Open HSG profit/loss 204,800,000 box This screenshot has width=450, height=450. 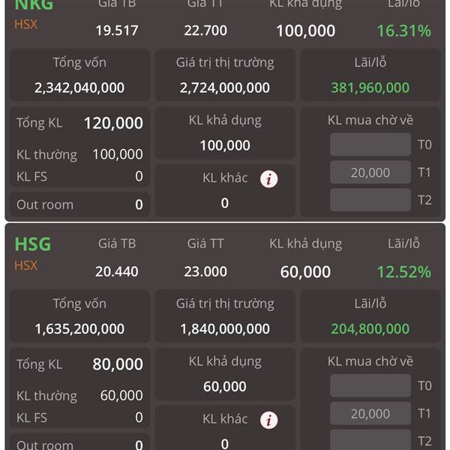pyautogui.click(x=370, y=316)
